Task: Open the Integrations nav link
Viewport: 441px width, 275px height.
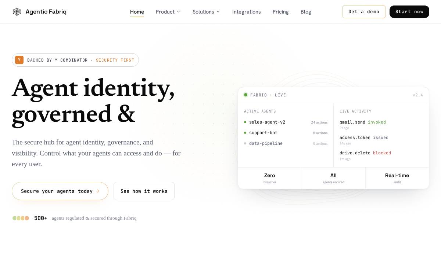Action: [x=247, y=12]
